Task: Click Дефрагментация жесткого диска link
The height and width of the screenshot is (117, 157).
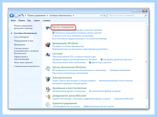Action: pos(99,106)
